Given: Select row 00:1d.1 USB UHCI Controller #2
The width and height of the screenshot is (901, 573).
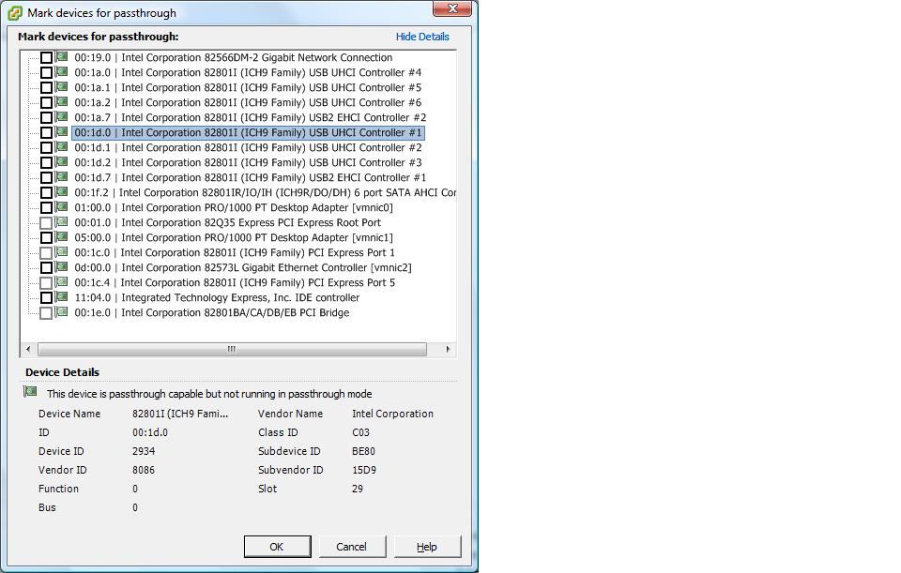Looking at the screenshot, I should (248, 147).
